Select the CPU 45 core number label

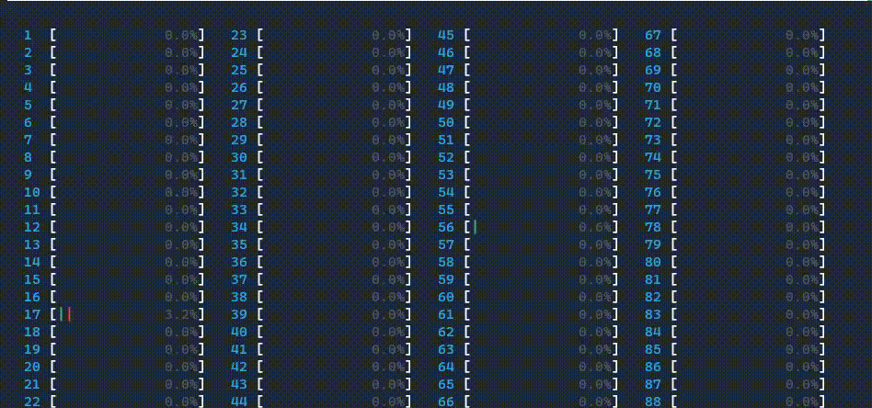pyautogui.click(x=446, y=36)
